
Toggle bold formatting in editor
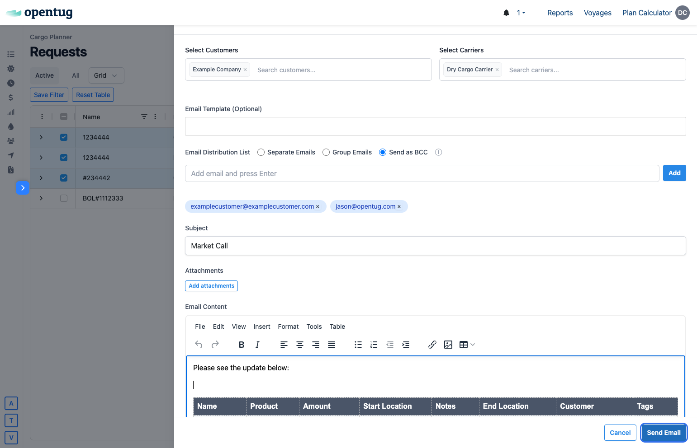[x=242, y=345]
